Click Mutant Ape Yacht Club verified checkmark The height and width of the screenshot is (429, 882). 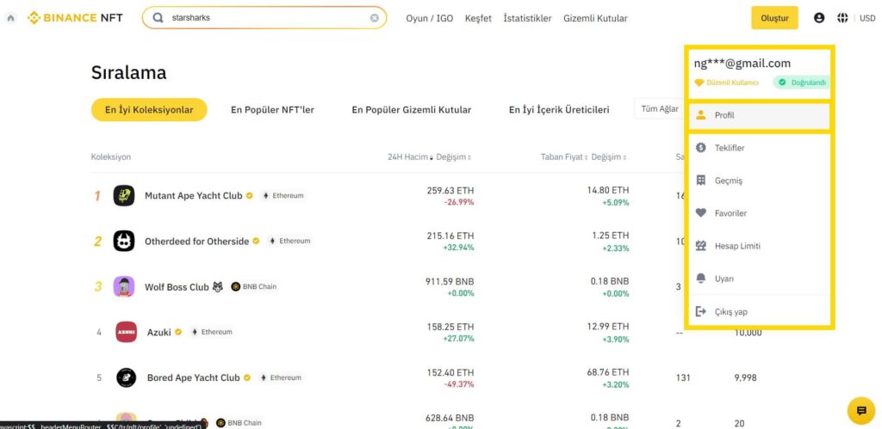[249, 195]
